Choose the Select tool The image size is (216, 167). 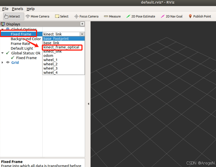62,16
